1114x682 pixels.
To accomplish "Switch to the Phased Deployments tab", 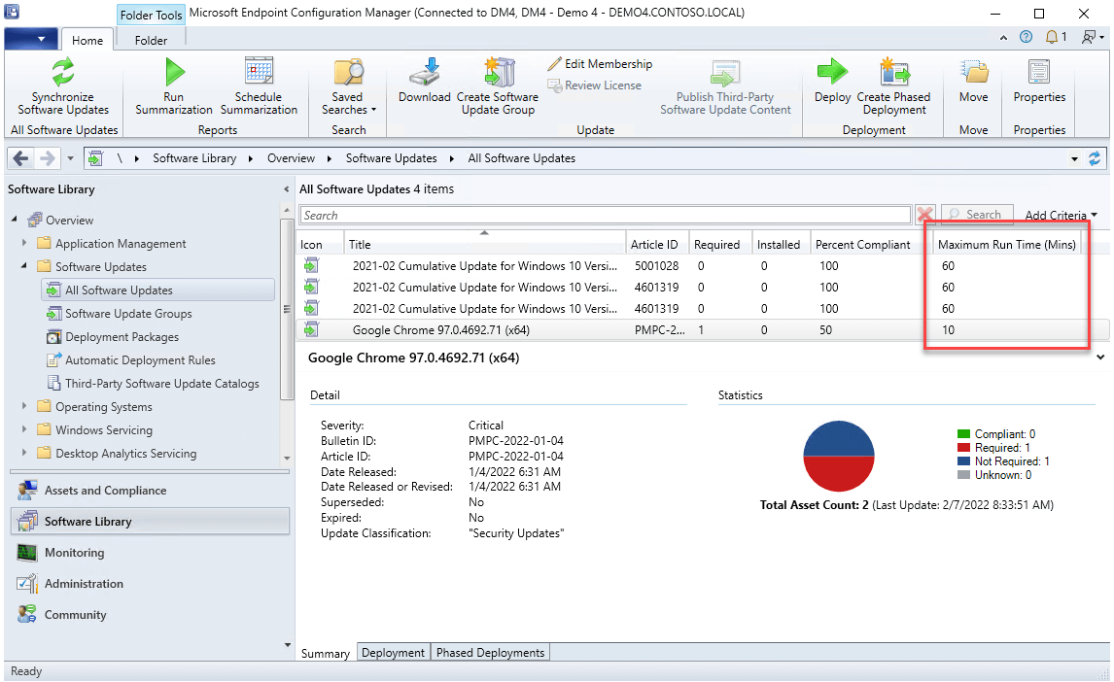I will 490,652.
